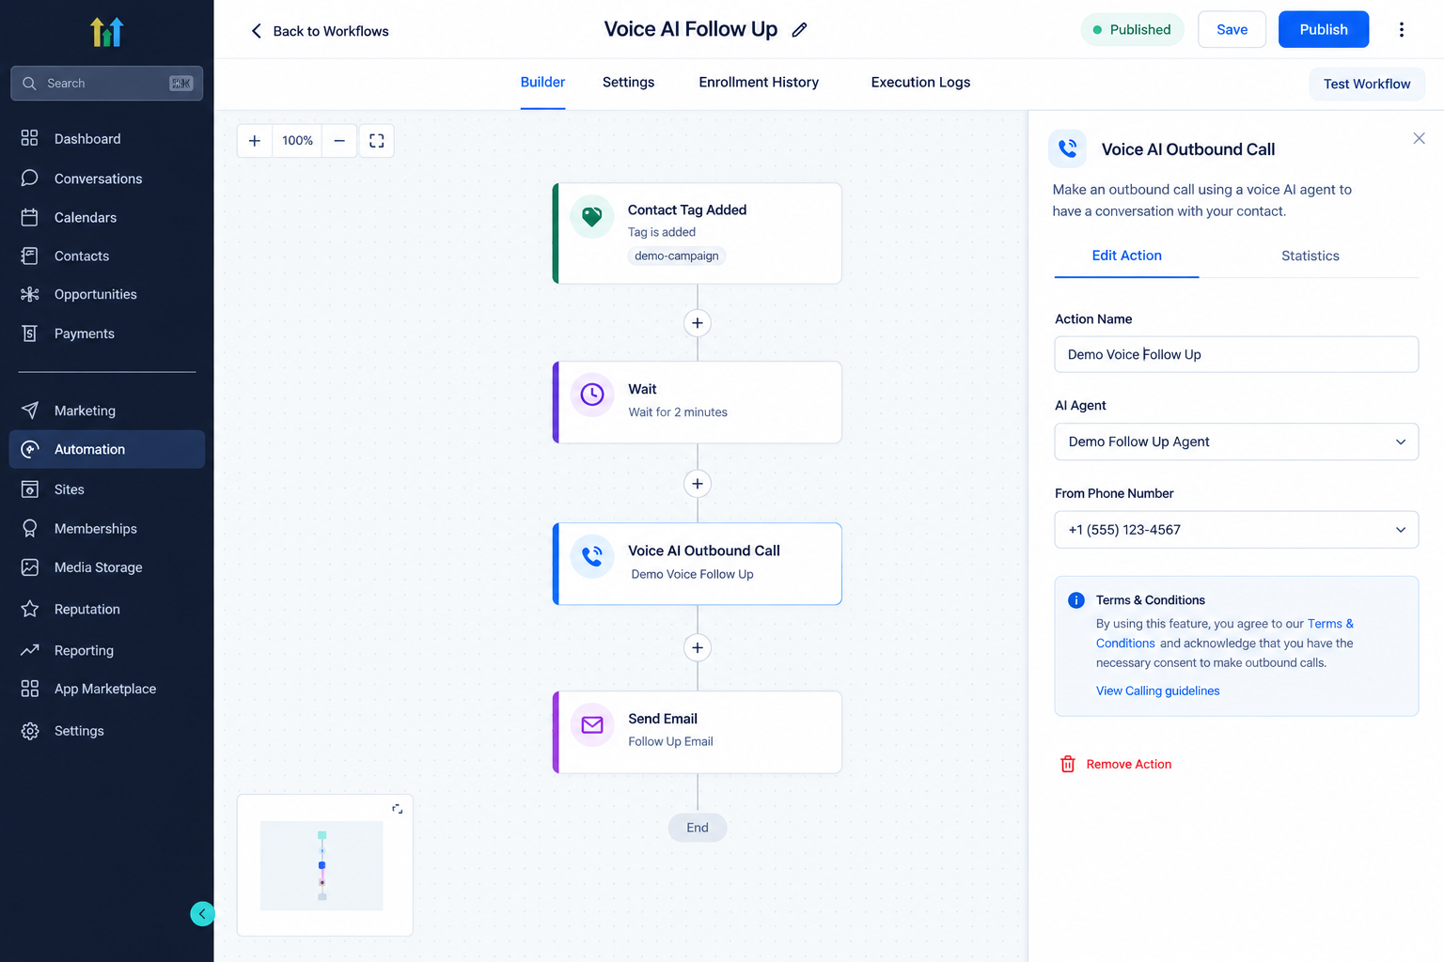
Task: Click the fit-to-screen canvas icon
Action: point(377,141)
